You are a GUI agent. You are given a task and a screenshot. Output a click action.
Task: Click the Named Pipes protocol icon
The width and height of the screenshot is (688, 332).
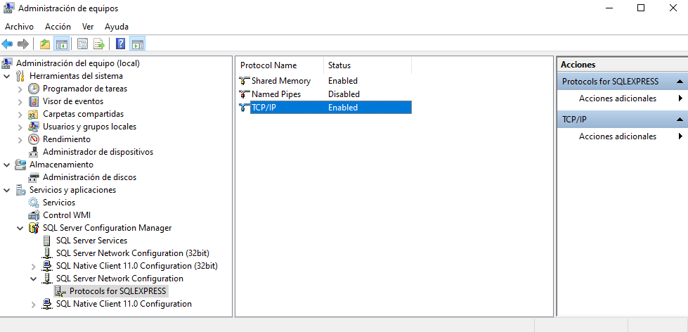click(x=245, y=94)
